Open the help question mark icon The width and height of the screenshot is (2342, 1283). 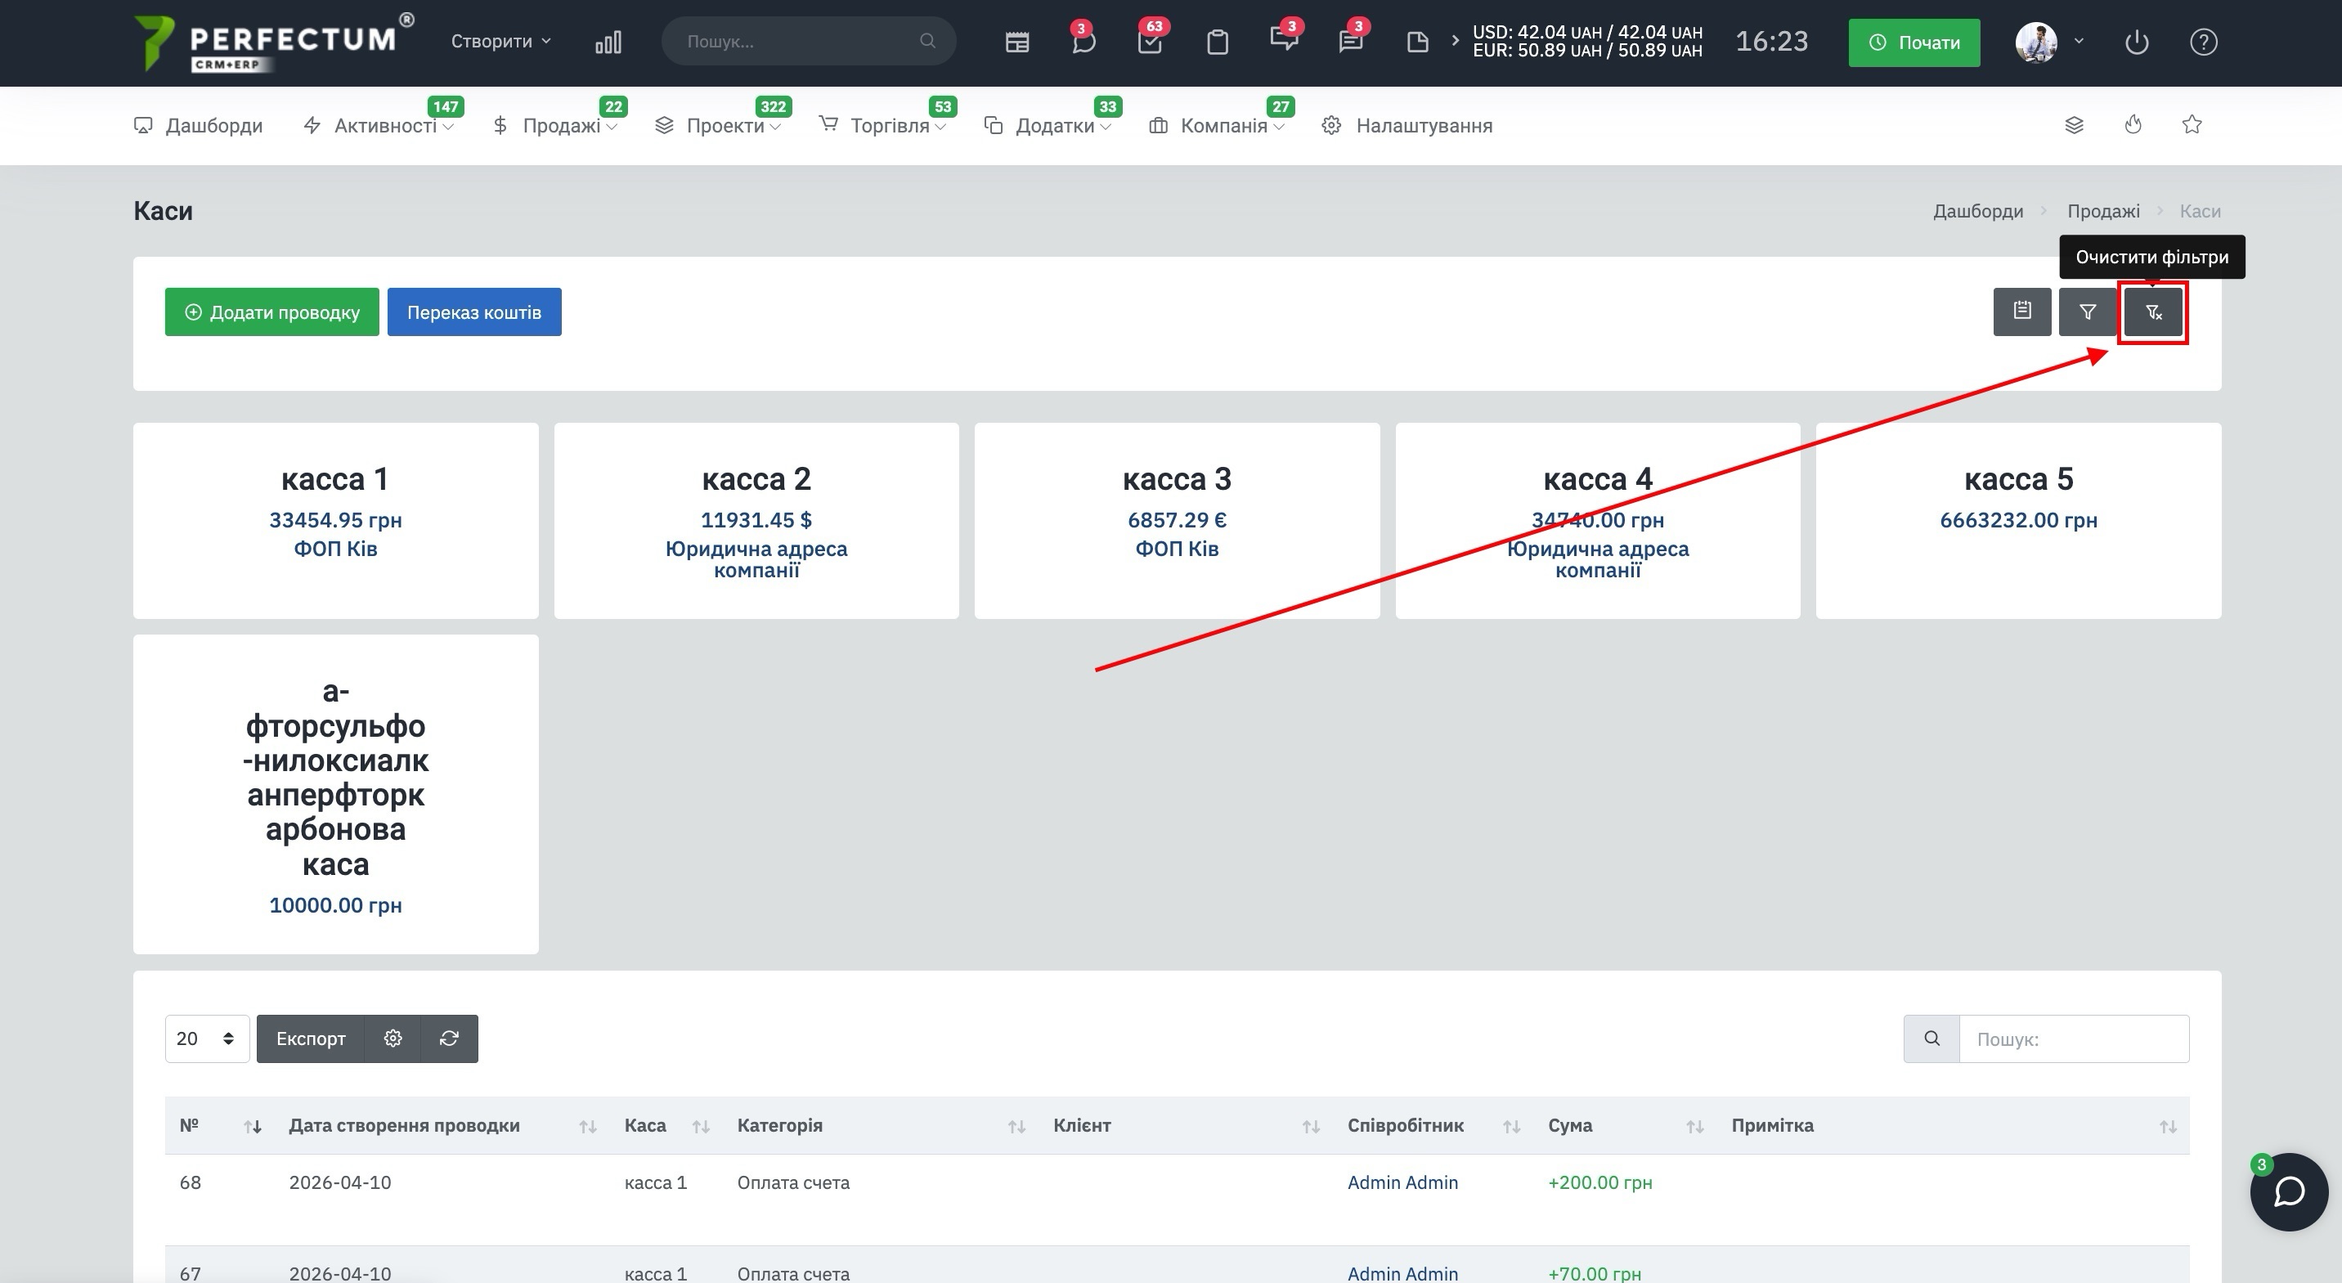2203,42
